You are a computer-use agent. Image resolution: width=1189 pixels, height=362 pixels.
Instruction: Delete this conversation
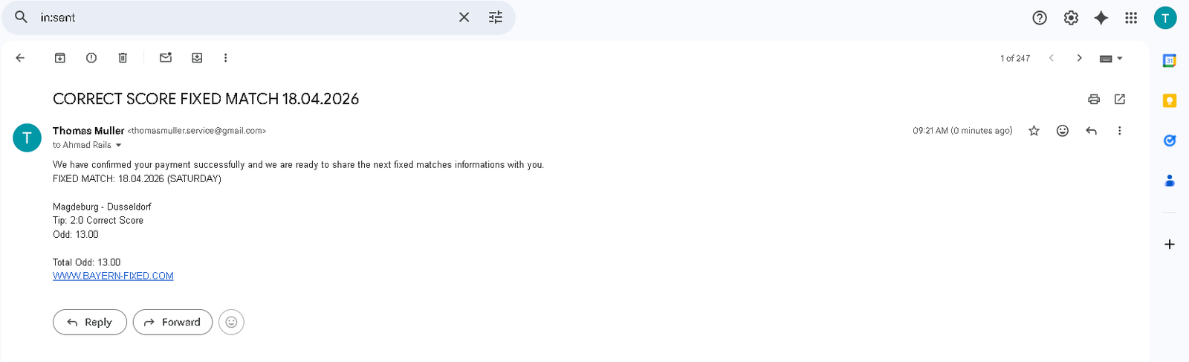click(x=123, y=58)
